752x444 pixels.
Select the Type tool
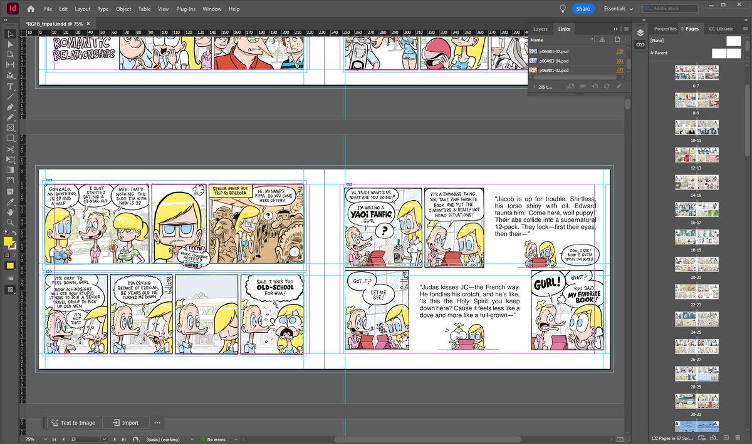coord(10,86)
